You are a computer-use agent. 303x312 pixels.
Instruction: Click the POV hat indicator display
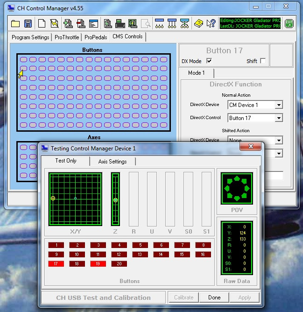coord(237,188)
